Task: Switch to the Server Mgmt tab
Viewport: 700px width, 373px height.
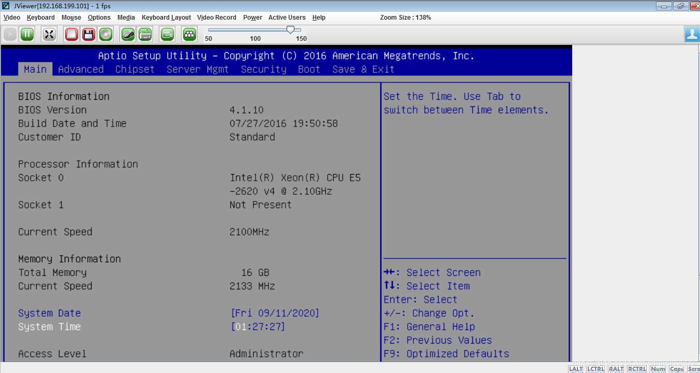Action: pyautogui.click(x=198, y=69)
